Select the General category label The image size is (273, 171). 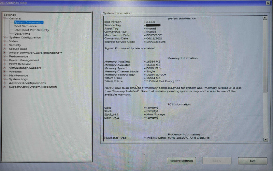[x=15, y=19]
